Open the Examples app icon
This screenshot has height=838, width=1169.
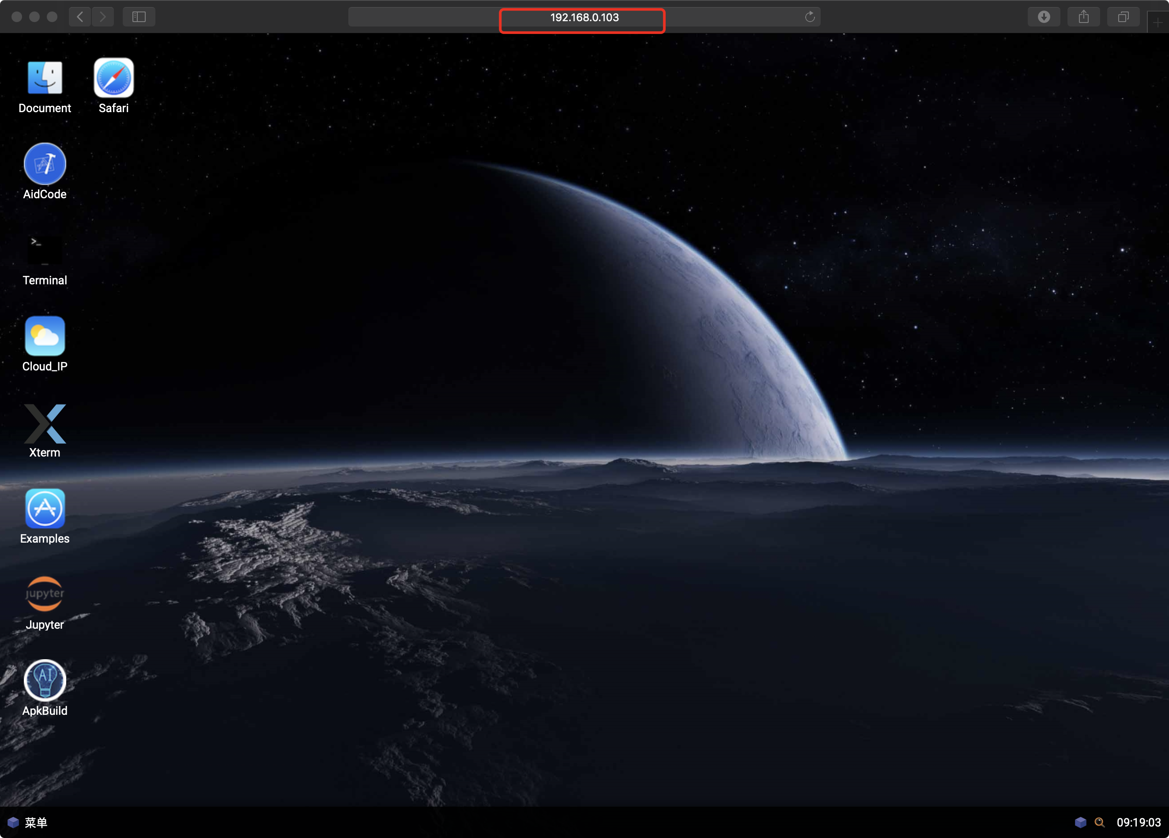coord(45,509)
